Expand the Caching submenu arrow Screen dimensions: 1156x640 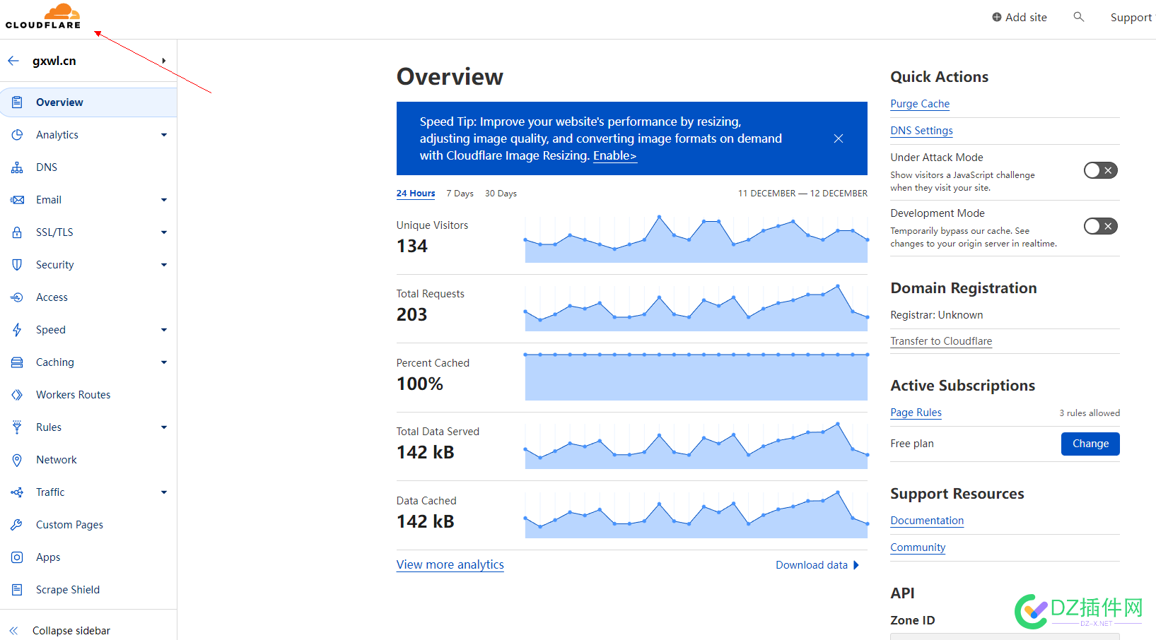(164, 362)
